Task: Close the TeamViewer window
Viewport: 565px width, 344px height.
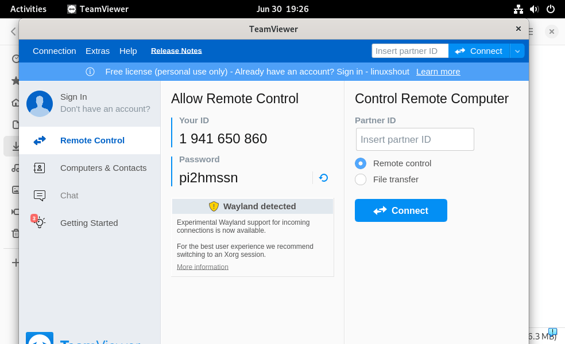Action: 518,29
